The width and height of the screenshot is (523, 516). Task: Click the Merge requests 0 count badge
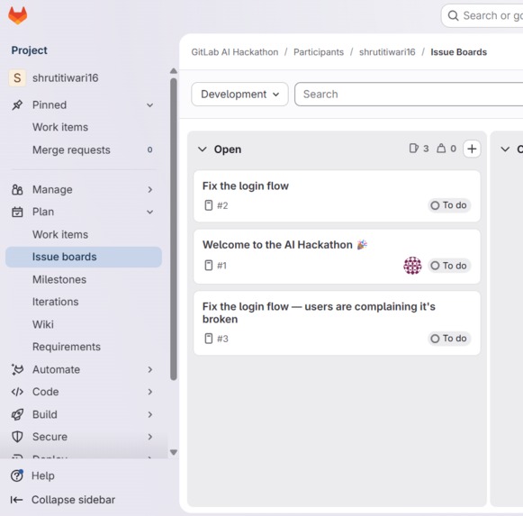coord(149,149)
